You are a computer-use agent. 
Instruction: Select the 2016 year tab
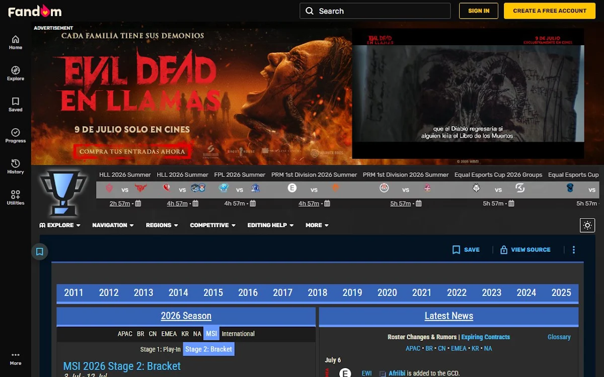(248, 293)
